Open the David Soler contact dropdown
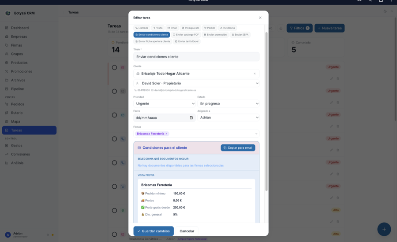Screen dimensions: 397x242 (196, 83)
